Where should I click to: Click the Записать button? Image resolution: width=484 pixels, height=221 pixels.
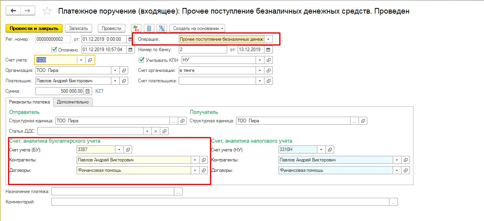tap(79, 28)
